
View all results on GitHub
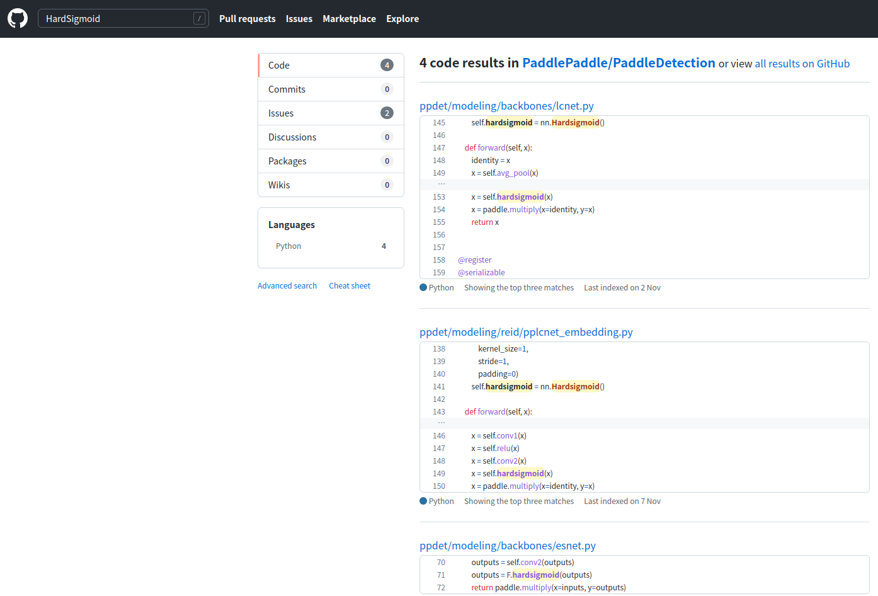[802, 64]
